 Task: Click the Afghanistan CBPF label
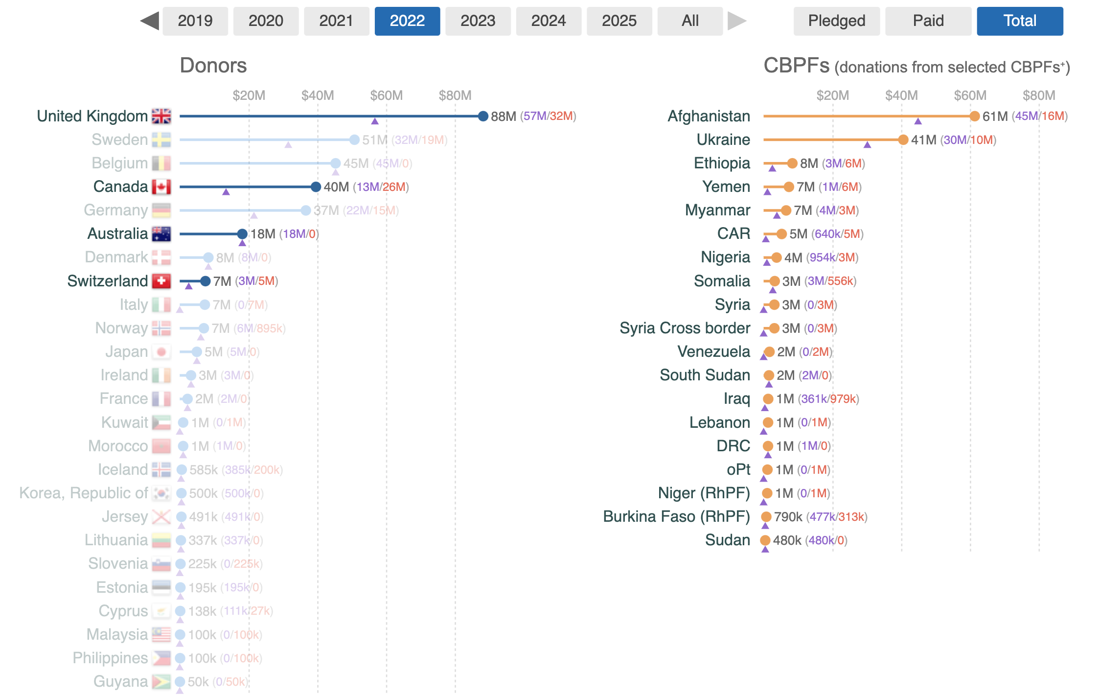click(709, 116)
